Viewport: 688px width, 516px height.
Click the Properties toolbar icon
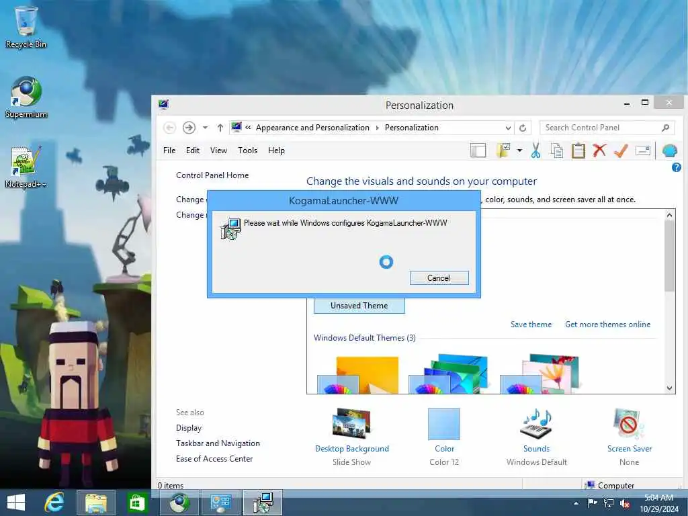click(x=643, y=150)
